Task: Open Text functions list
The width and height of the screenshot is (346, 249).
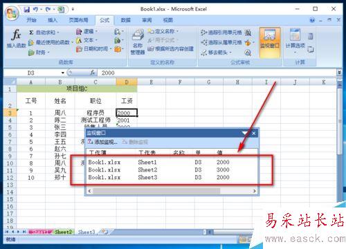Action: click(x=86, y=40)
